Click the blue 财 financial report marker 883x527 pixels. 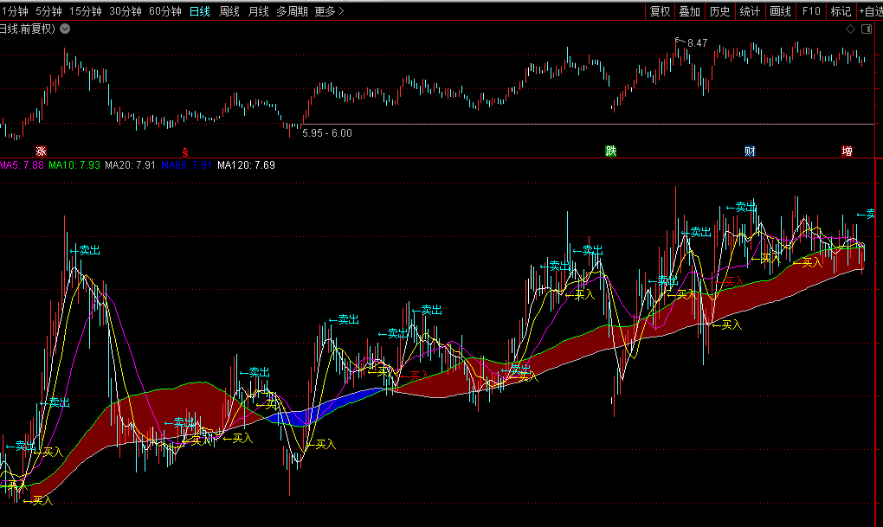(750, 151)
